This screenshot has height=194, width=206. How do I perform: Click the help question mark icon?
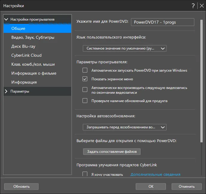point(193,6)
